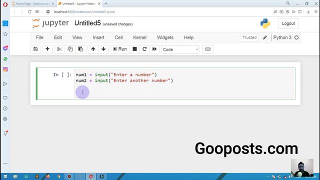320x180 pixels.
Task: Open the Opera main menu logo
Action: click(5, 4)
